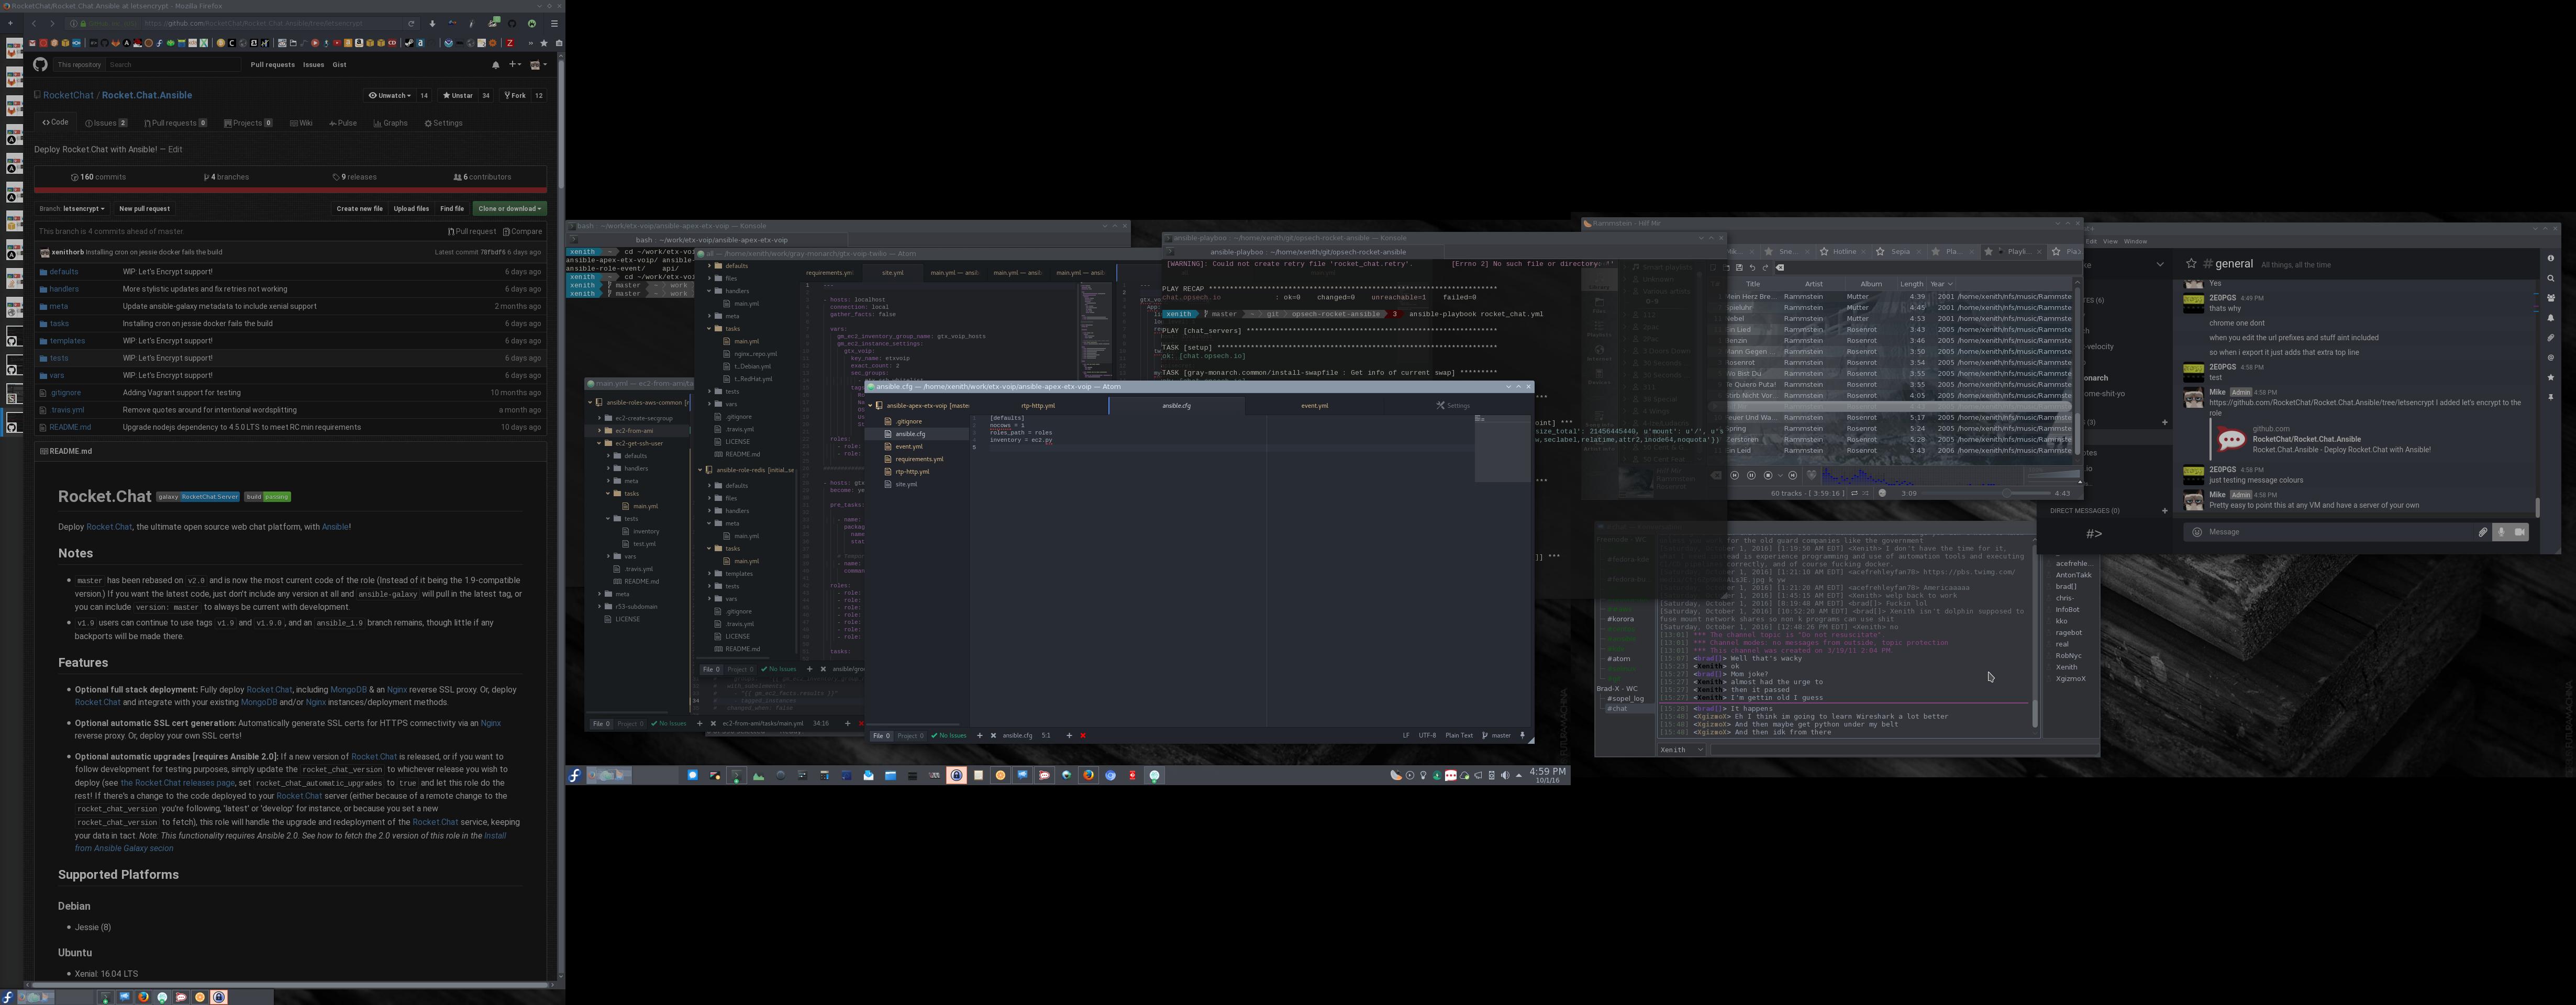The width and height of the screenshot is (2576, 1005).
Task: Click Upload files button on GitHub
Action: [411, 209]
